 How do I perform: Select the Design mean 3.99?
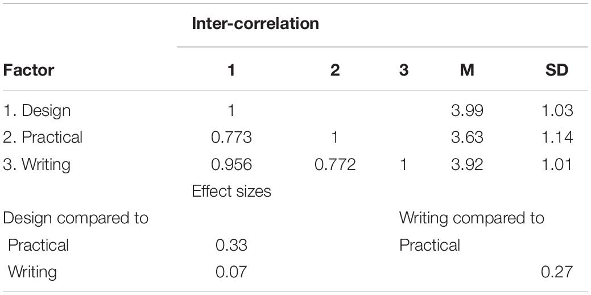coord(467,111)
